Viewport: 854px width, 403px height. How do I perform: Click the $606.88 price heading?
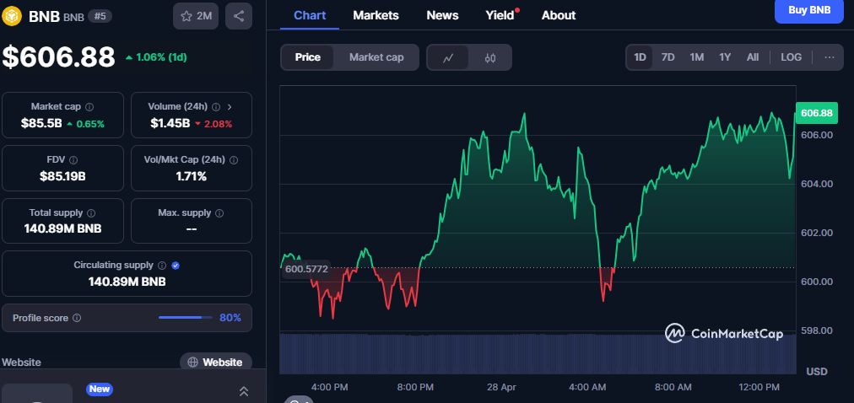pos(58,56)
